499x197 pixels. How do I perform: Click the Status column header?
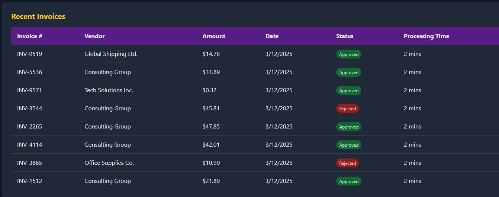click(x=345, y=36)
